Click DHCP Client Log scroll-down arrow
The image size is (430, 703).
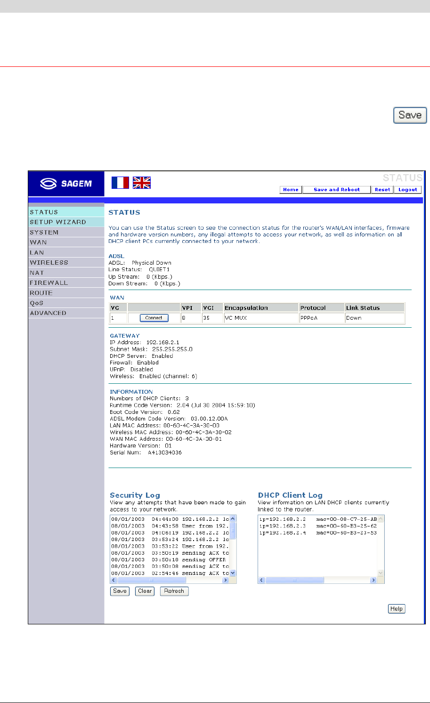tap(381, 573)
